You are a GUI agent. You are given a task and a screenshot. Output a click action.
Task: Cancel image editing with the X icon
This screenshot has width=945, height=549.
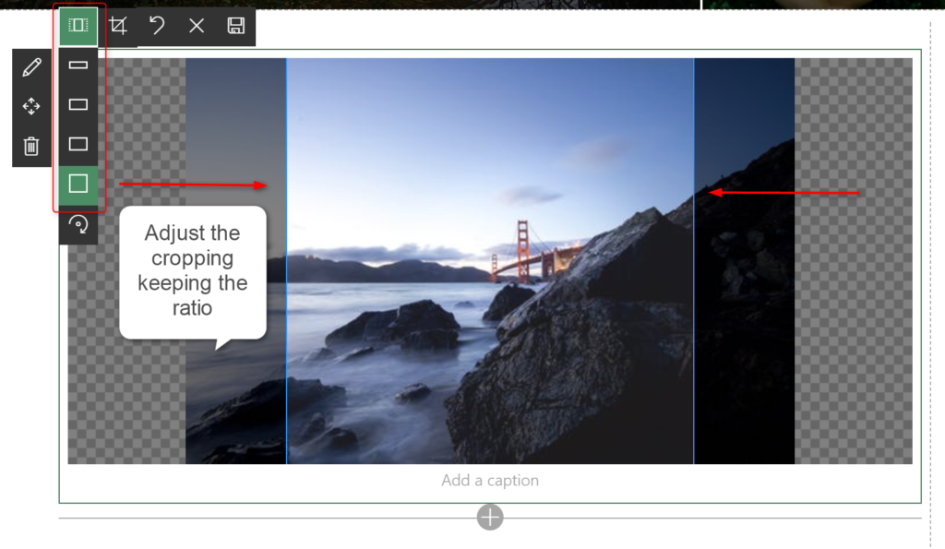click(197, 26)
